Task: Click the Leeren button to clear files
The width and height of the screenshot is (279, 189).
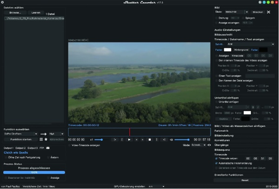Action: (36, 13)
